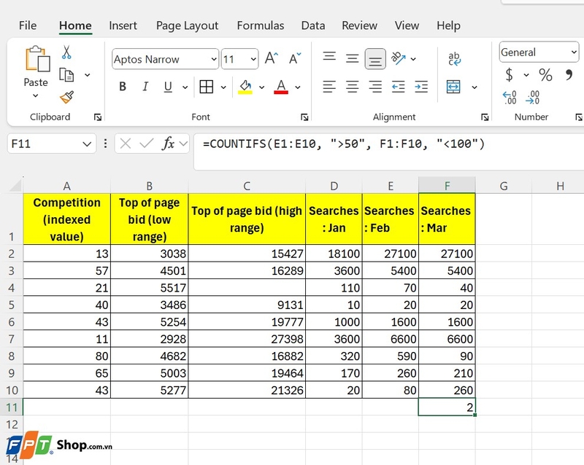Click Orientation angled text icon
The image size is (584, 465).
[x=398, y=58]
